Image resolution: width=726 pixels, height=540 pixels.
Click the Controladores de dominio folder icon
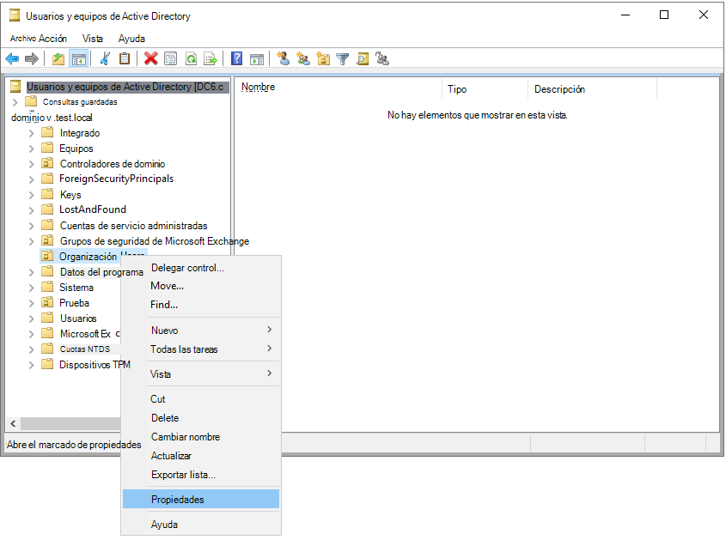click(x=47, y=163)
